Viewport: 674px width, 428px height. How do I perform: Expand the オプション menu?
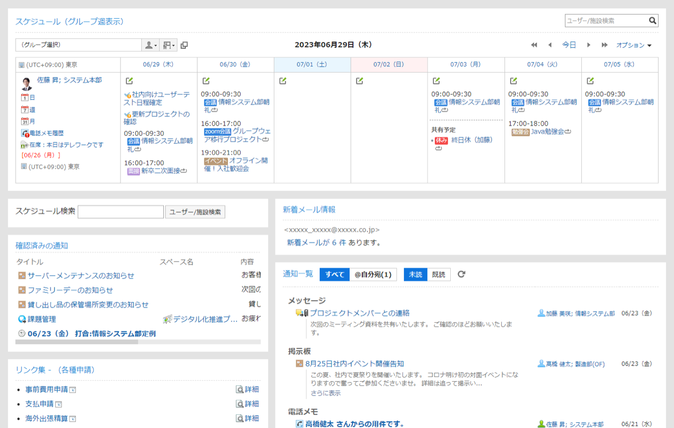pyautogui.click(x=634, y=45)
